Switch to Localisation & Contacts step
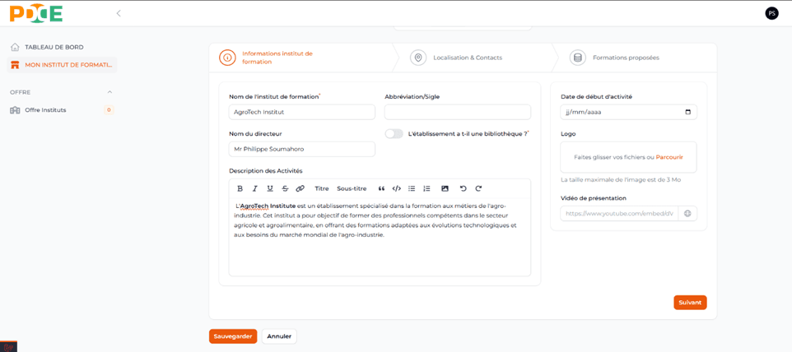This screenshot has height=352, width=792. 473,58
